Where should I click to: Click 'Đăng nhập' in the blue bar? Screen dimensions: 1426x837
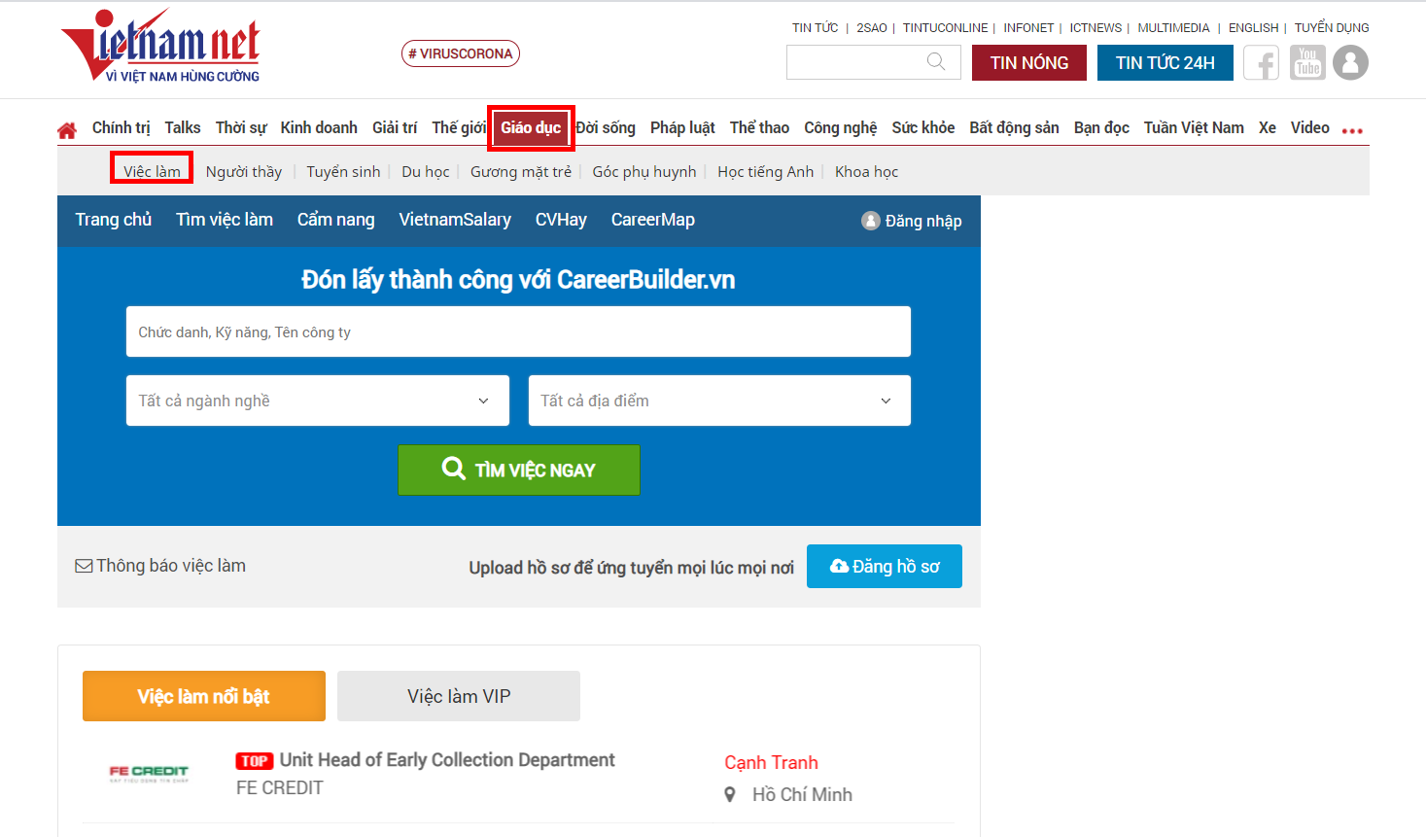912,221
